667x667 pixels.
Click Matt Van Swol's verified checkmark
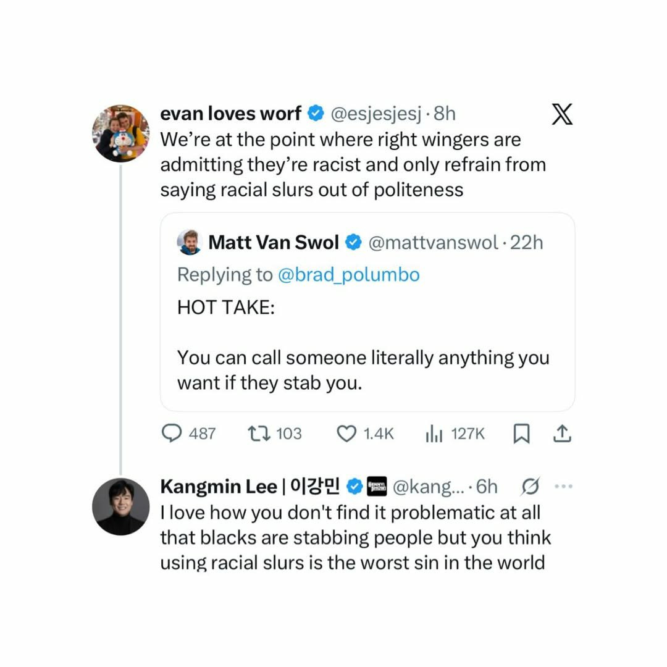(353, 243)
